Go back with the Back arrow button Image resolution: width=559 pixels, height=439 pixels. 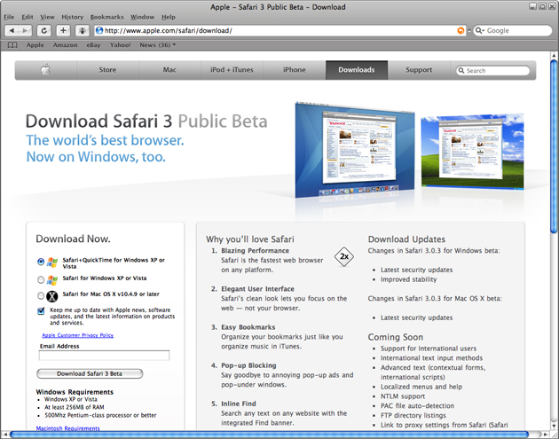click(12, 31)
